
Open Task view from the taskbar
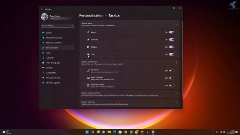click(x=98, y=132)
